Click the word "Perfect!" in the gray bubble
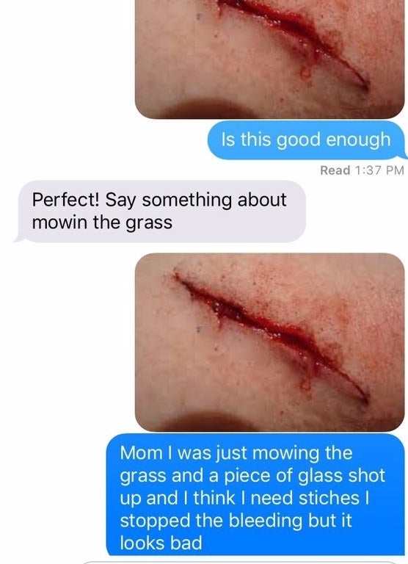The image size is (408, 564). pyautogui.click(x=65, y=200)
